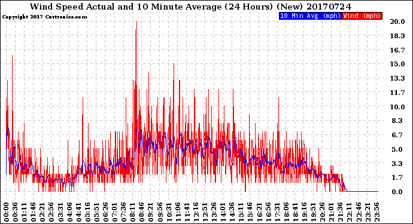Click the 6.7 y-axis label
413x224 pixels.
tap(397, 135)
